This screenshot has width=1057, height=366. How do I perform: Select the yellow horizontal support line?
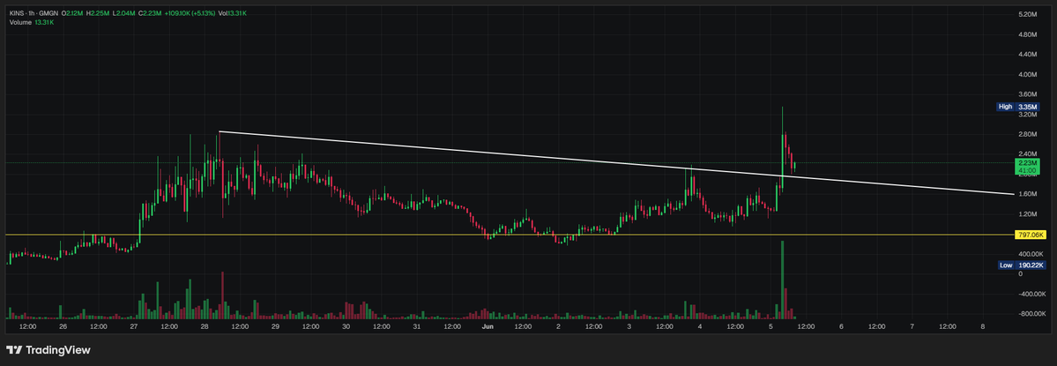click(509, 235)
